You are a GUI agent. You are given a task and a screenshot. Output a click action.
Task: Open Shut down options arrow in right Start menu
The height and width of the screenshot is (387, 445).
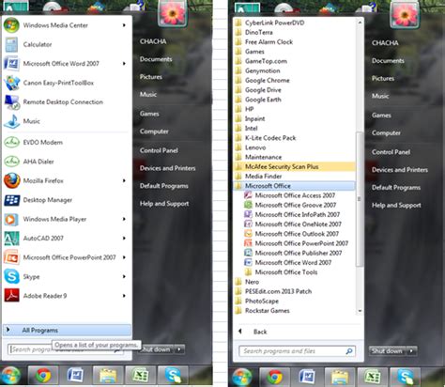click(412, 351)
